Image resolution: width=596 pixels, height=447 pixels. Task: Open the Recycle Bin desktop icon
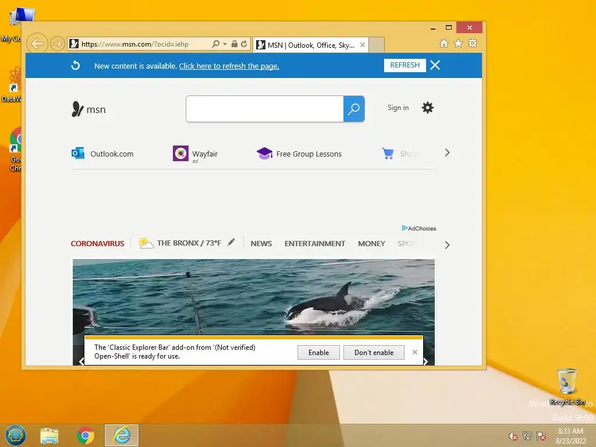567,386
